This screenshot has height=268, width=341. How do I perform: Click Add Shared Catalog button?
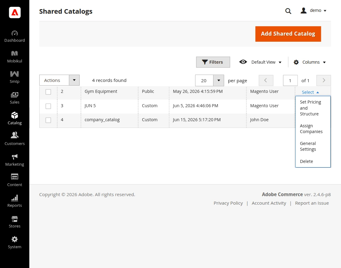pyautogui.click(x=288, y=34)
